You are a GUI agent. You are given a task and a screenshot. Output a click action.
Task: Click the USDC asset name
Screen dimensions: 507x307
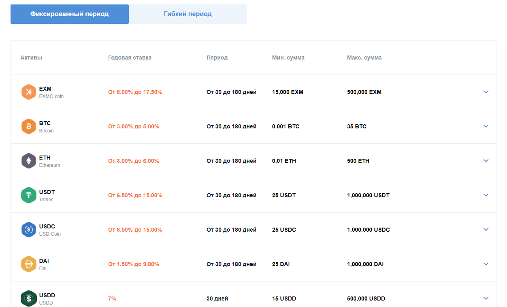[x=47, y=226]
